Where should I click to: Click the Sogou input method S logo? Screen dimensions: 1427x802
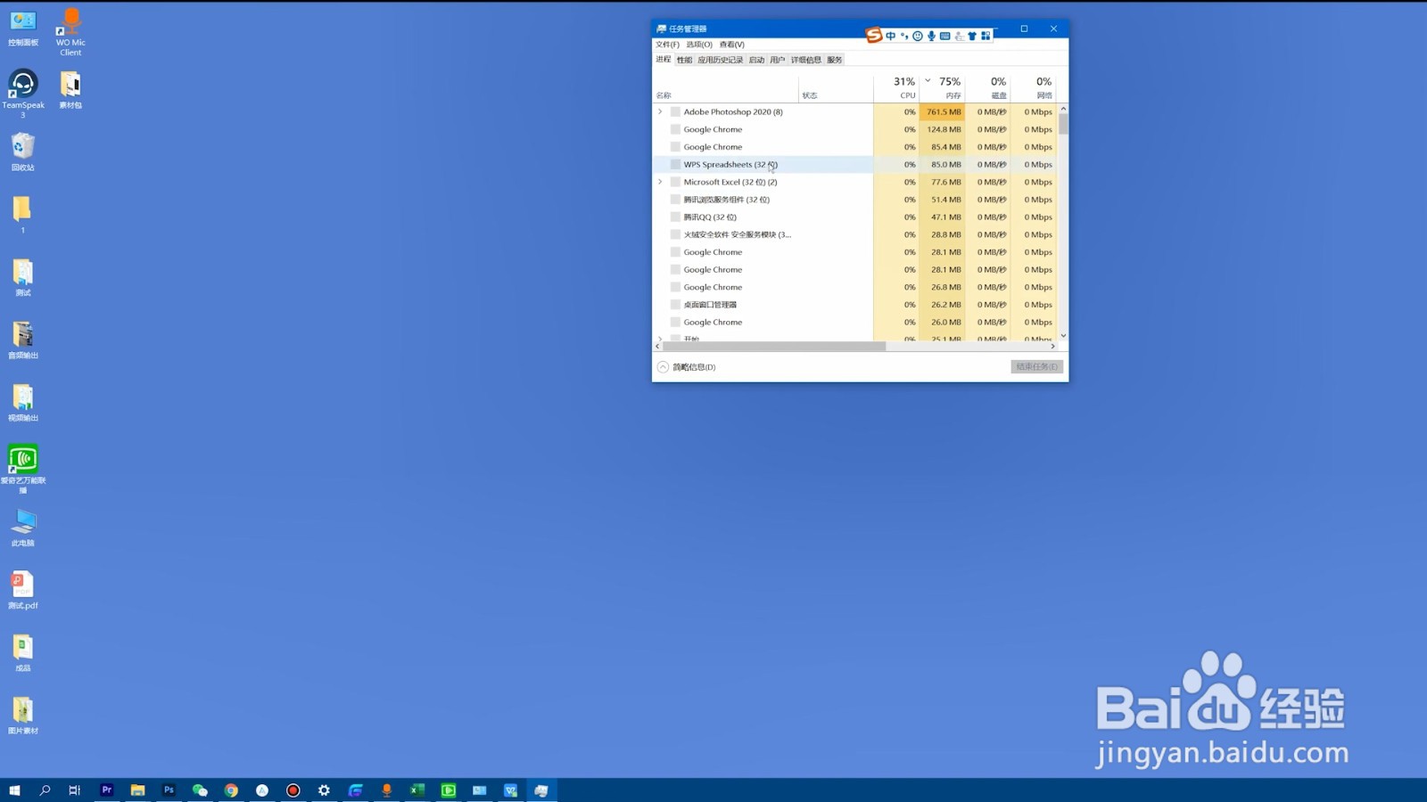pyautogui.click(x=874, y=36)
